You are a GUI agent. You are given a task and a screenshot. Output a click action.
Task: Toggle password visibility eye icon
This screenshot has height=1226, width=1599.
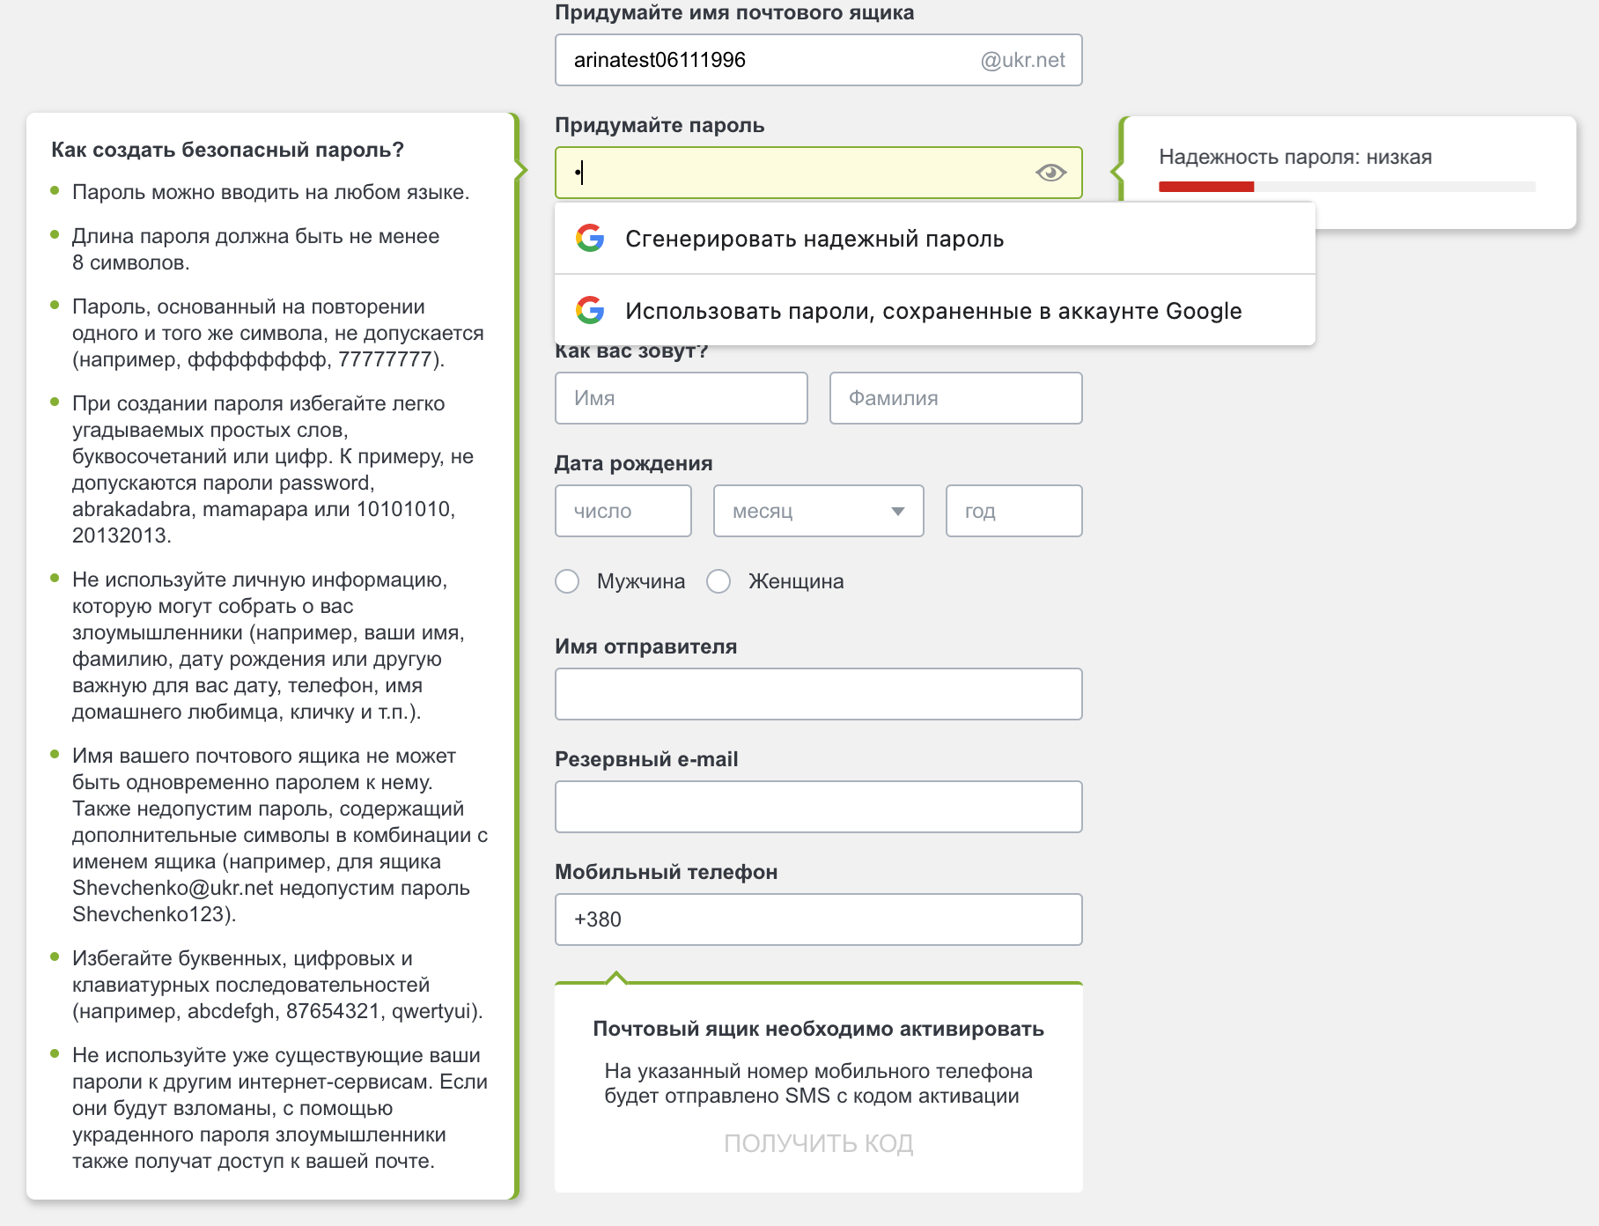coord(1050,173)
